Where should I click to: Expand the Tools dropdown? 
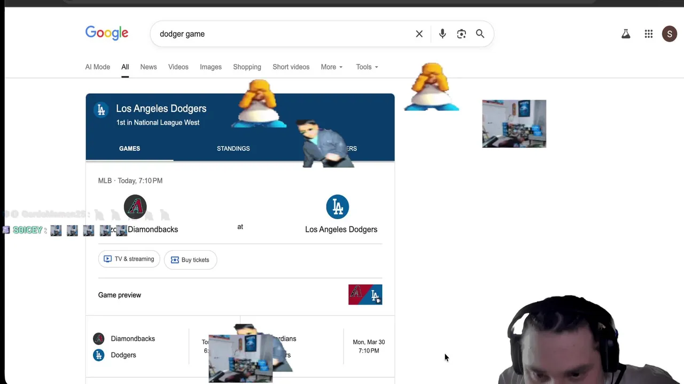367,67
